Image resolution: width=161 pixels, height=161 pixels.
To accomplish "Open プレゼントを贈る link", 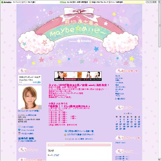I will [28, 133].
